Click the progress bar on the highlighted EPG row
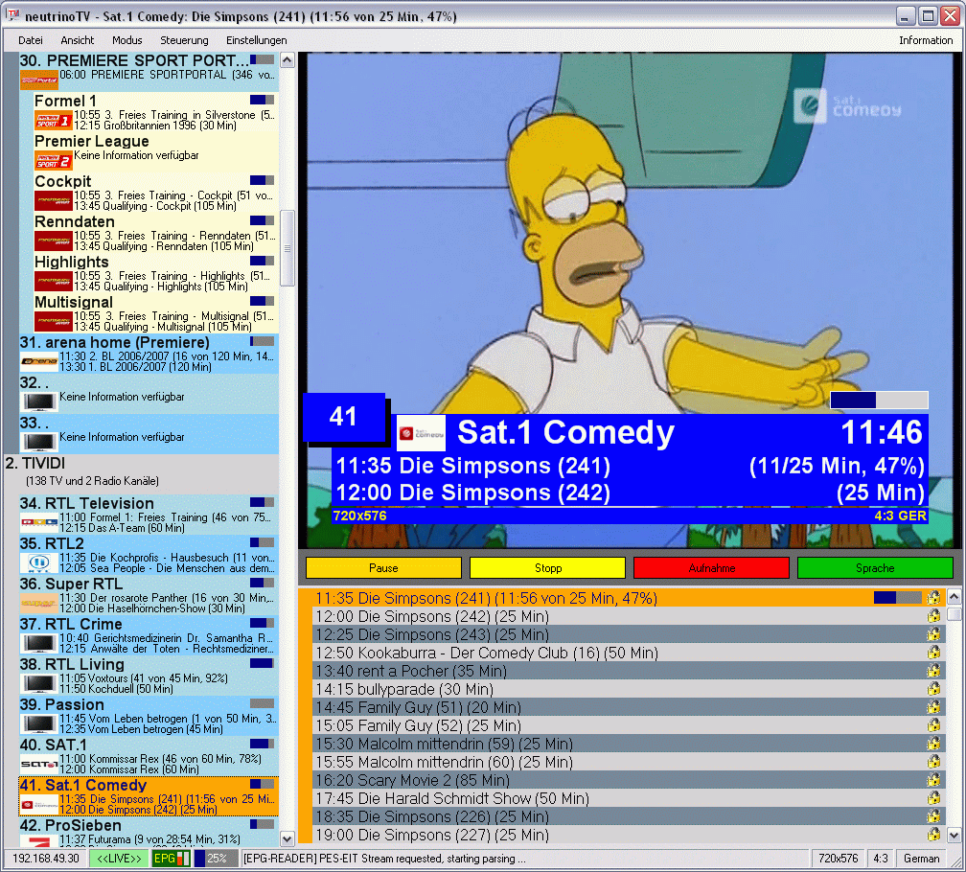 [x=898, y=597]
